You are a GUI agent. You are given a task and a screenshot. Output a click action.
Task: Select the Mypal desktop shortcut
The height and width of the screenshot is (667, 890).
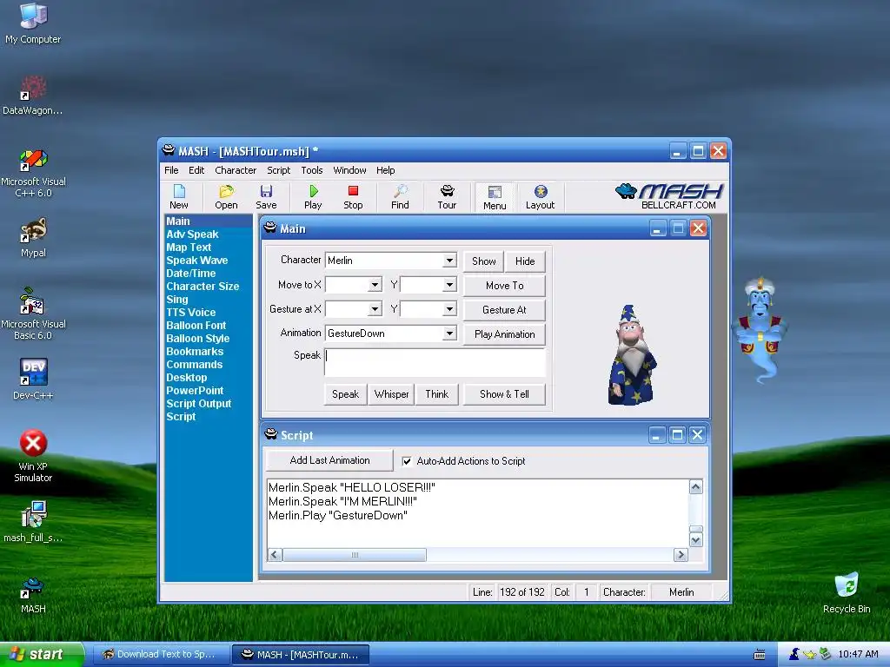point(33,238)
